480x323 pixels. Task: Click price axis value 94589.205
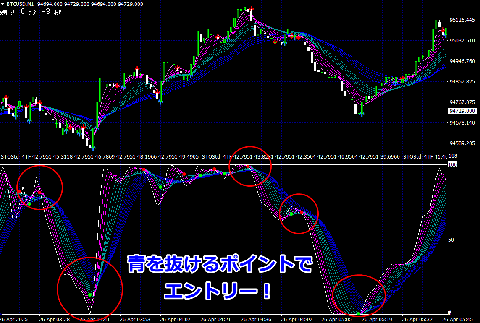462,143
